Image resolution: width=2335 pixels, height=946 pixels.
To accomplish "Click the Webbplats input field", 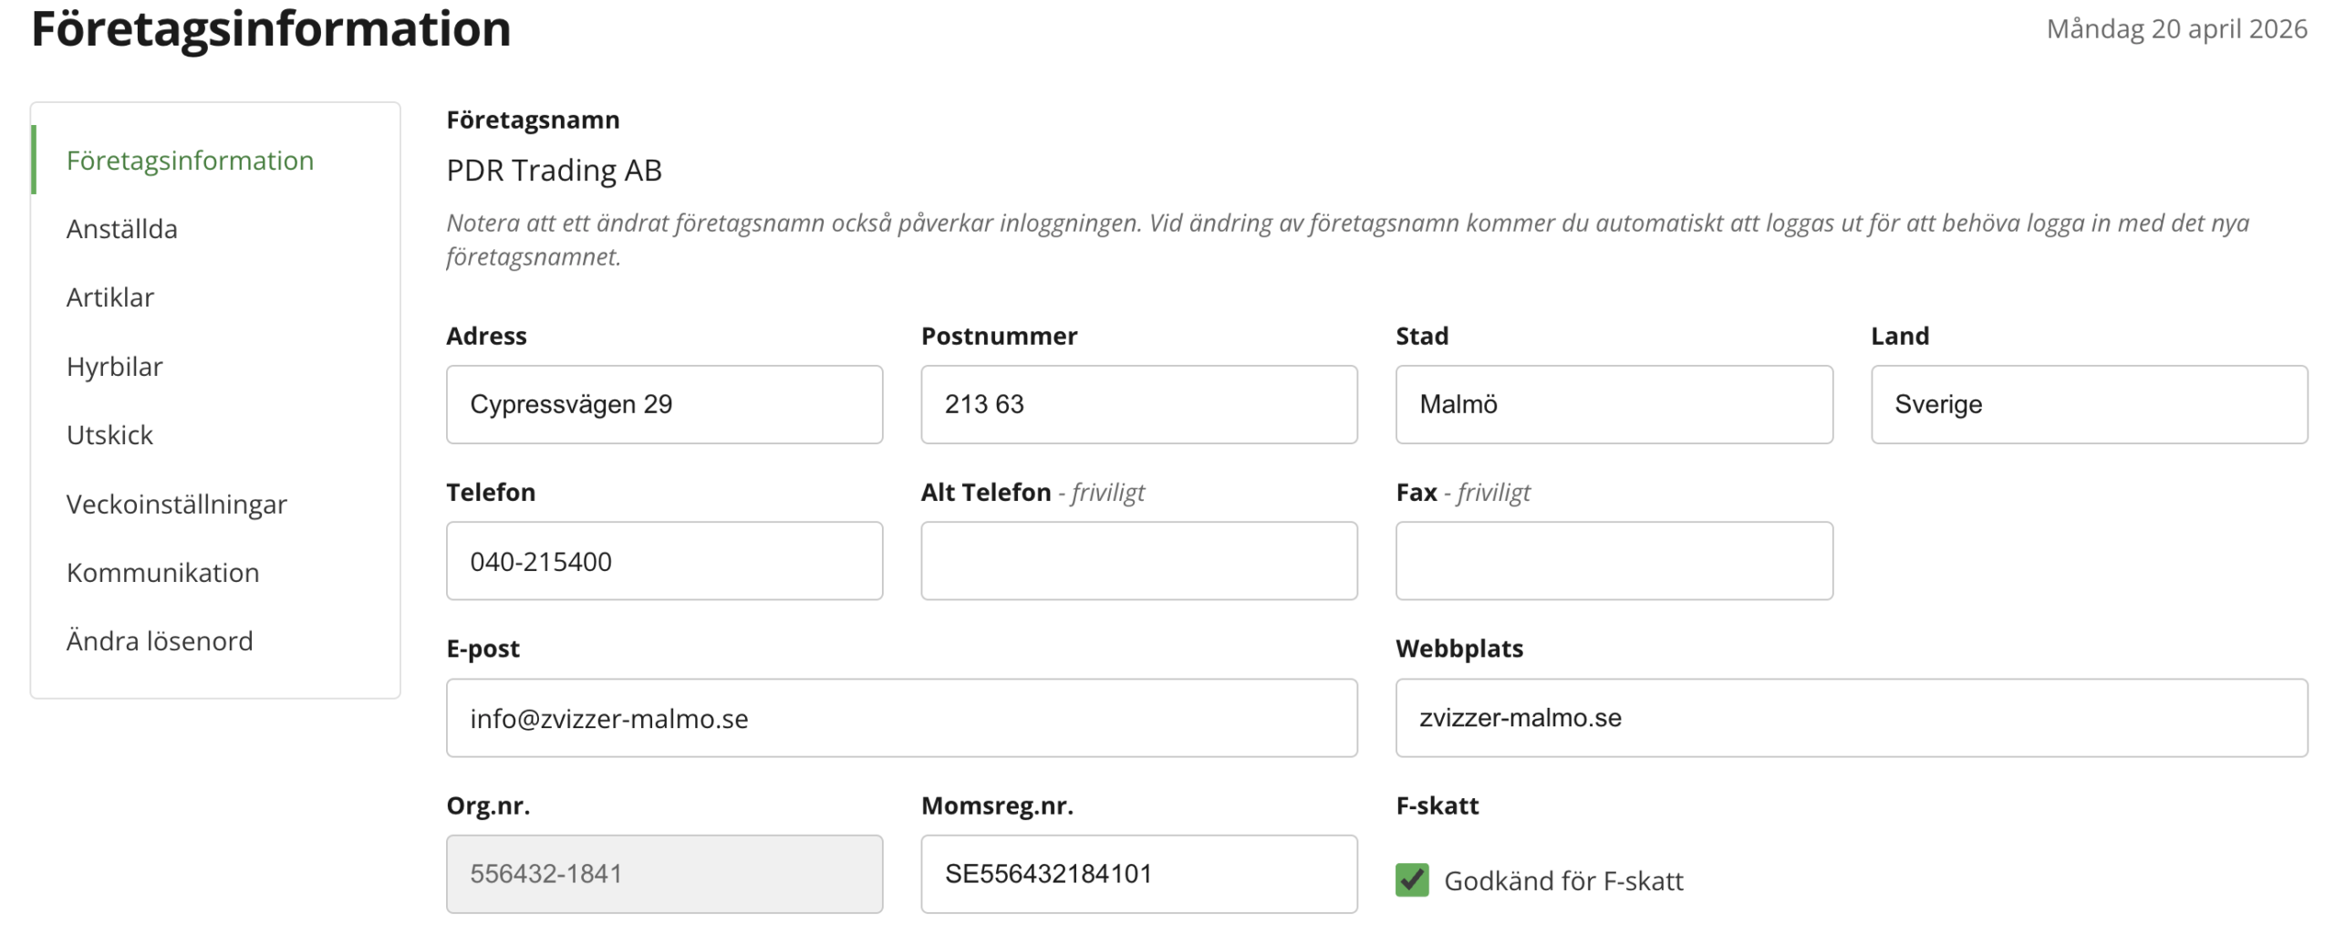I will coord(1851,718).
